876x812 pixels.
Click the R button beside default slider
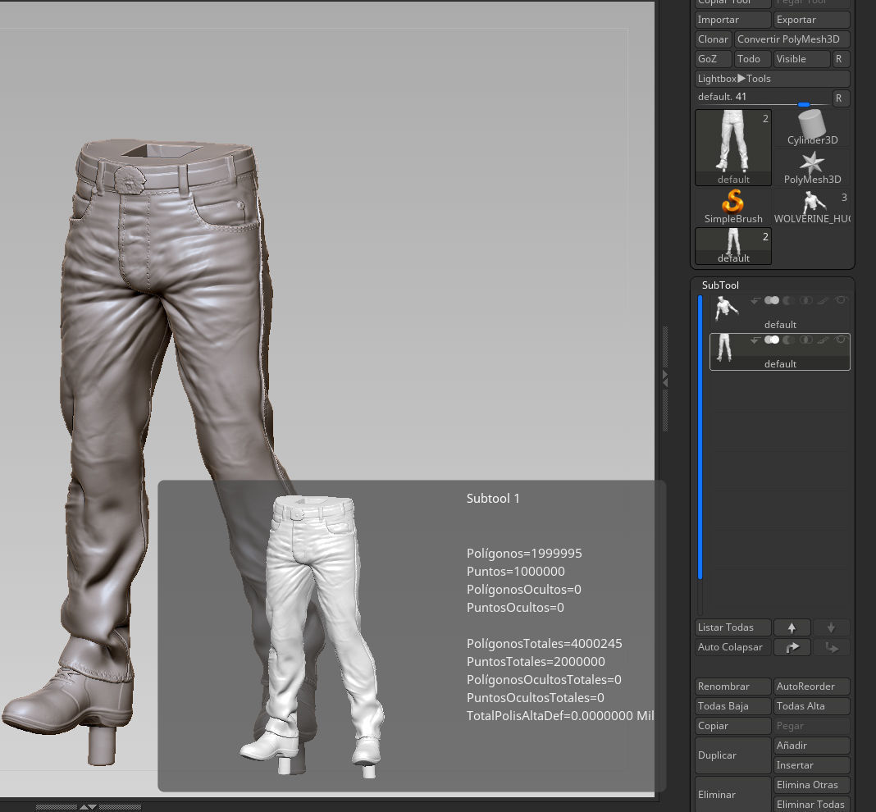[x=841, y=98]
